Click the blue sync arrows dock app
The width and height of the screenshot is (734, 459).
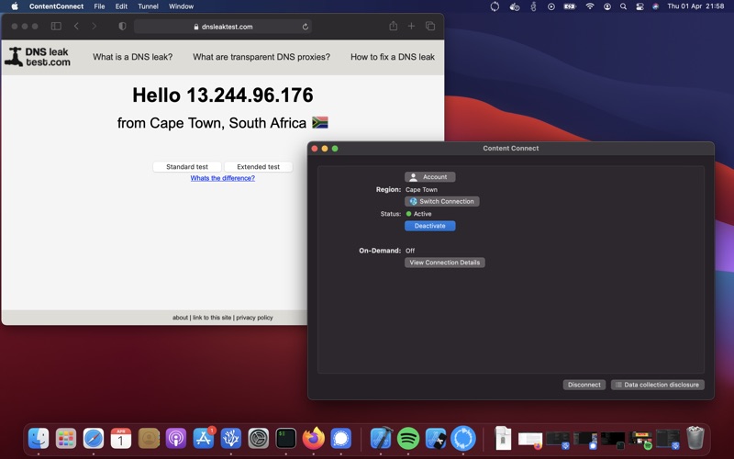463,439
